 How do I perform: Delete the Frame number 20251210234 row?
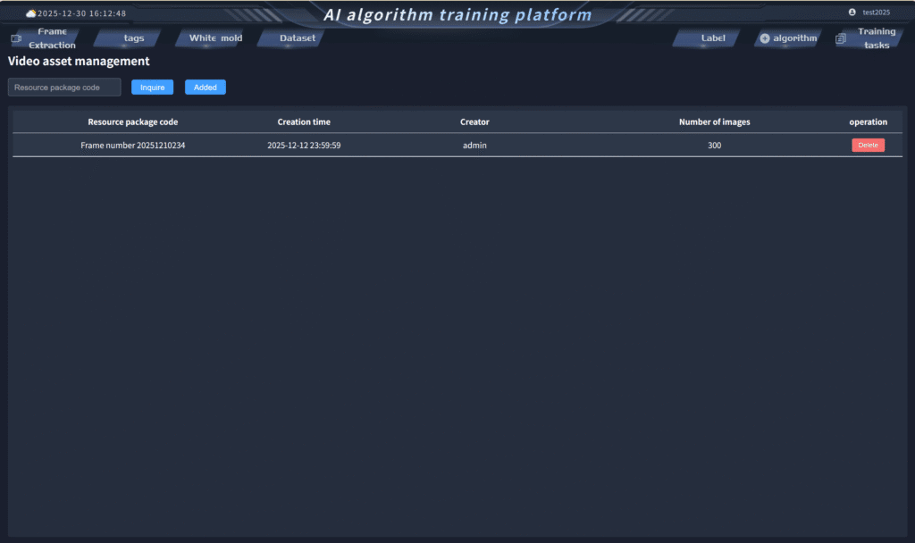[868, 146]
